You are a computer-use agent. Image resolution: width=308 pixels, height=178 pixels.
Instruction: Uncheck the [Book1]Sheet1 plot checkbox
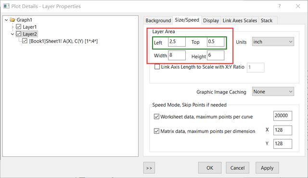(25, 41)
